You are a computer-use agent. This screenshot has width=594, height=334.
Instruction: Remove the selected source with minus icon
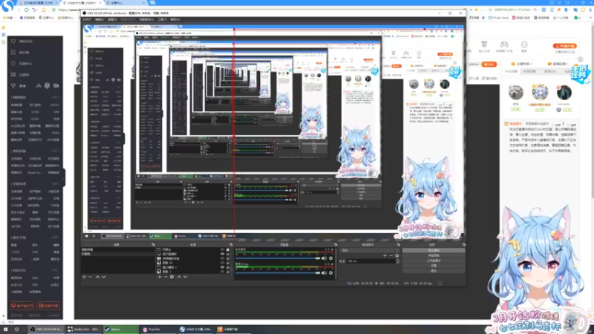click(166, 277)
